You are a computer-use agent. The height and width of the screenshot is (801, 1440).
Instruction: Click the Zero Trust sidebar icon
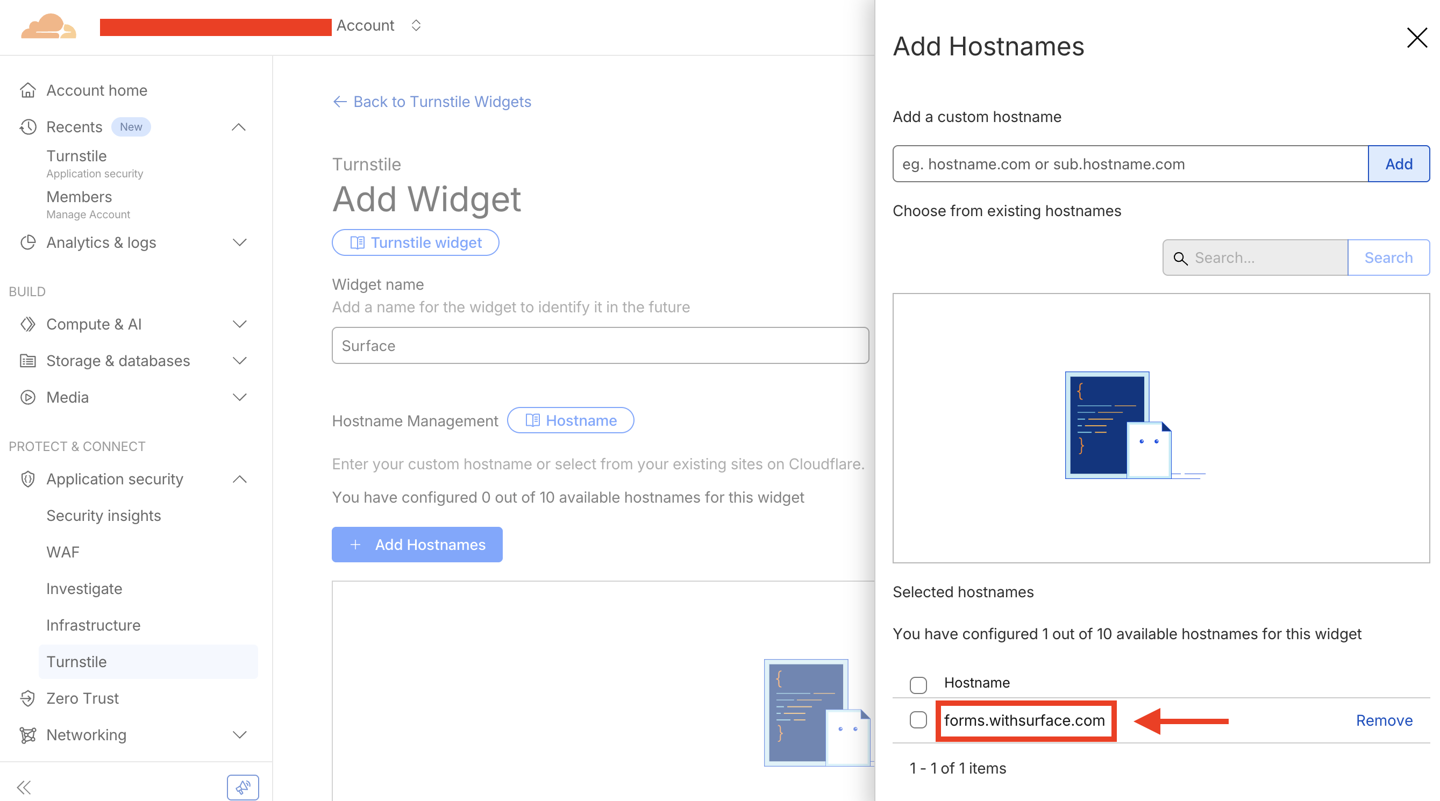pyautogui.click(x=28, y=698)
